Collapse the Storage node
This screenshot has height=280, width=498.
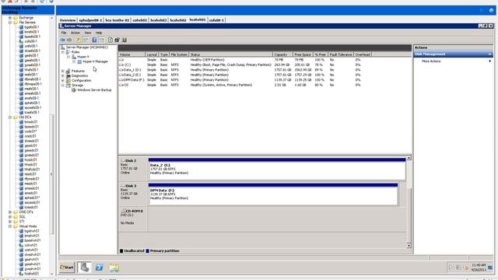click(x=63, y=86)
